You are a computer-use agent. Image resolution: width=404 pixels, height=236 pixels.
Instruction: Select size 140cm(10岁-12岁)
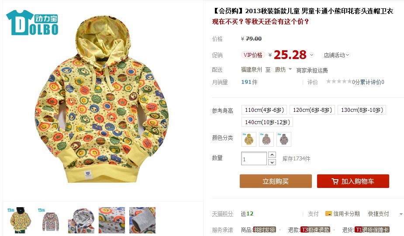pyautogui.click(x=267, y=122)
